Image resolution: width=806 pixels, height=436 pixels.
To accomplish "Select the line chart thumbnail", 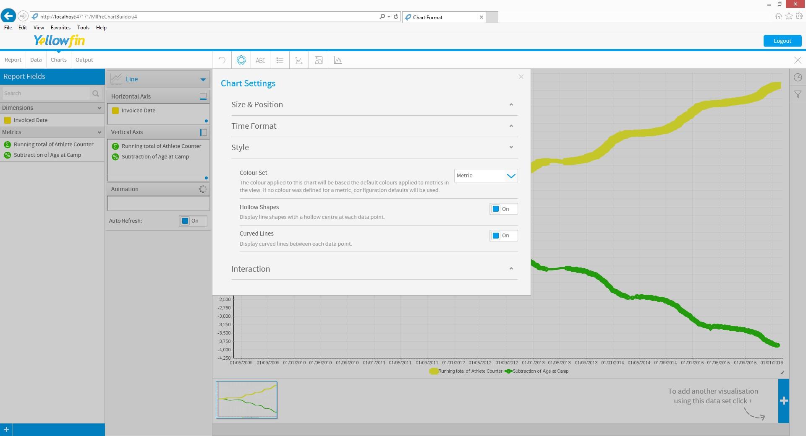I will [x=246, y=400].
